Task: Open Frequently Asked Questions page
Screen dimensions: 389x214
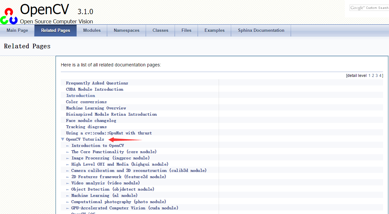Action: coord(97,83)
